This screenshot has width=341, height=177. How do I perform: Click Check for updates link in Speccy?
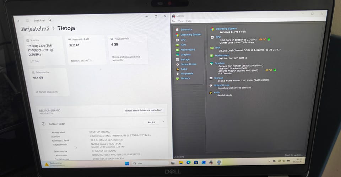pyautogui.click(x=293, y=155)
